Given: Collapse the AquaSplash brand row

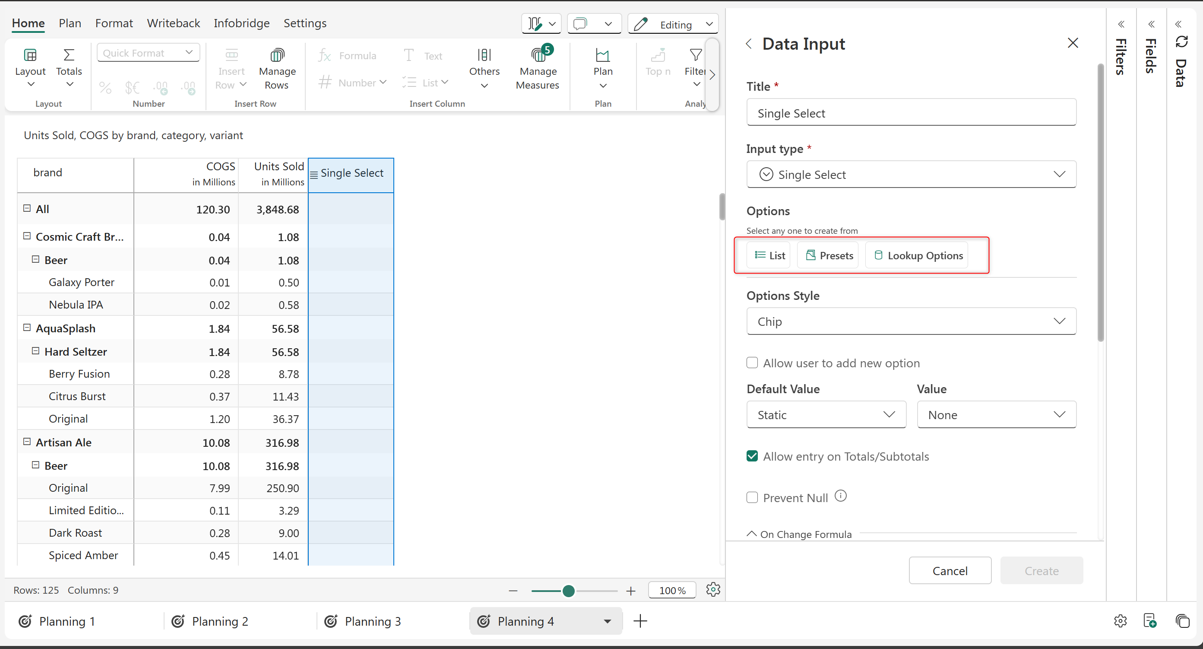Looking at the screenshot, I should click(x=27, y=328).
